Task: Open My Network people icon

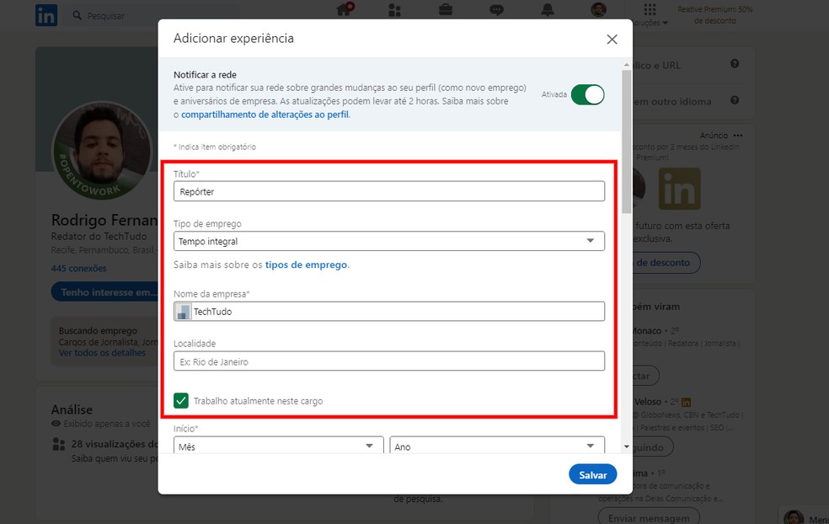Action: point(395,10)
